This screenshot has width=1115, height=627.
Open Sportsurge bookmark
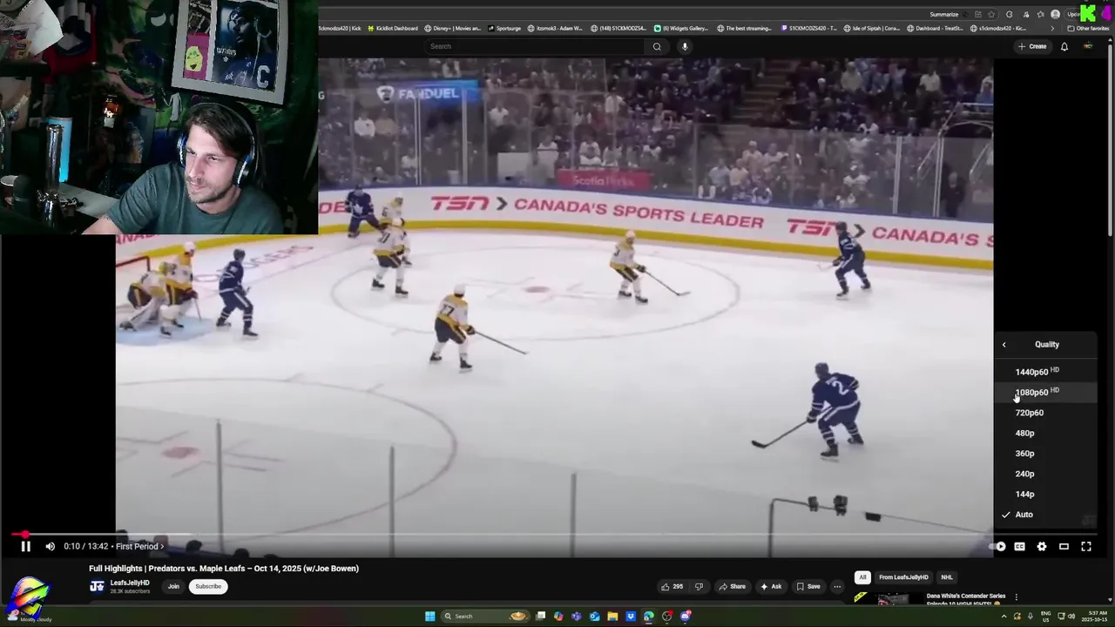click(504, 28)
